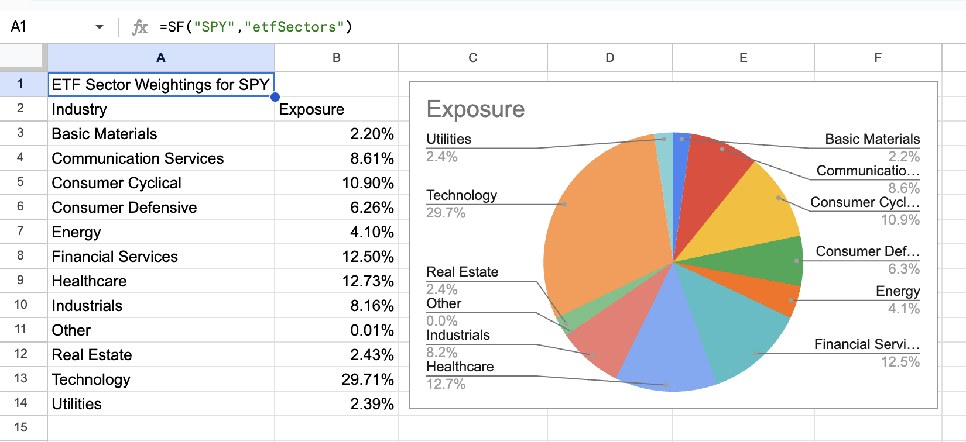Click the 6.26% exposure value
This screenshot has height=442, width=966.
[337, 208]
